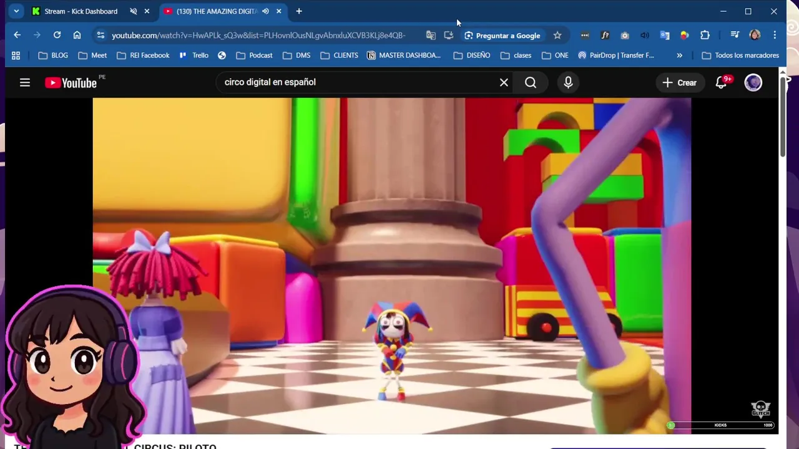Mute the YouTube tab audio
This screenshot has height=449, width=799.
265,11
